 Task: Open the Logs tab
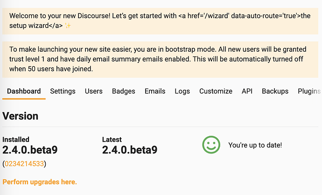tap(182, 91)
